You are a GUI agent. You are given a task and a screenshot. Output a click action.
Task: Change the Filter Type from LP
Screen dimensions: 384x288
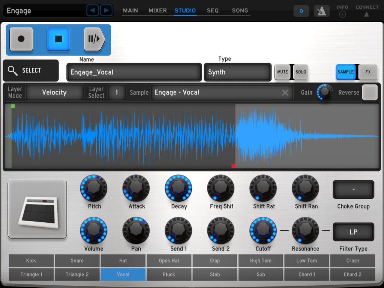[353, 232]
